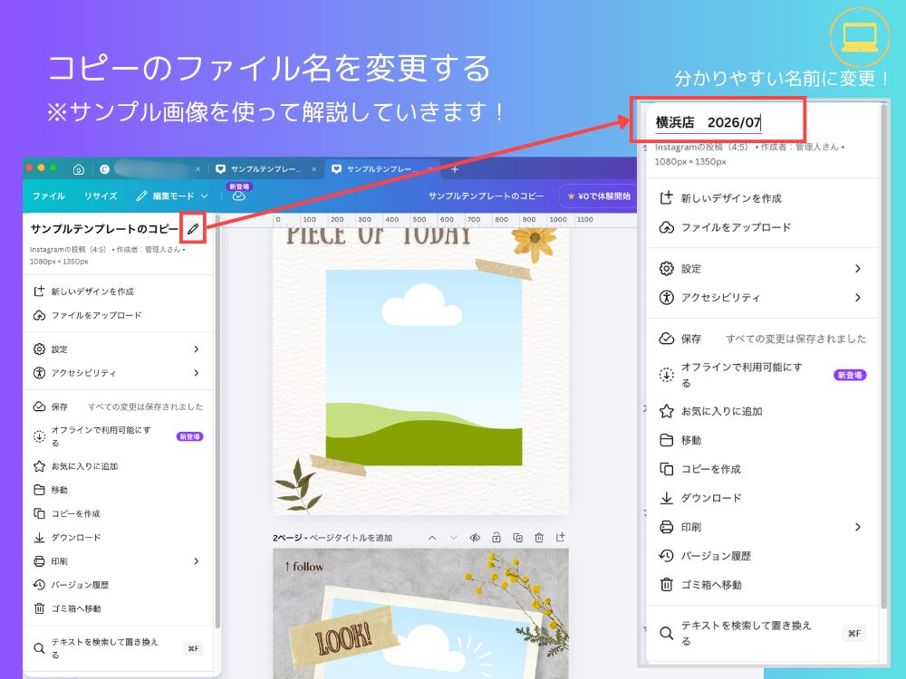Screen dimensions: 906x679
Task: Click the ダウンロード arrow icon in the Canva file menu
Action: click(x=39, y=538)
